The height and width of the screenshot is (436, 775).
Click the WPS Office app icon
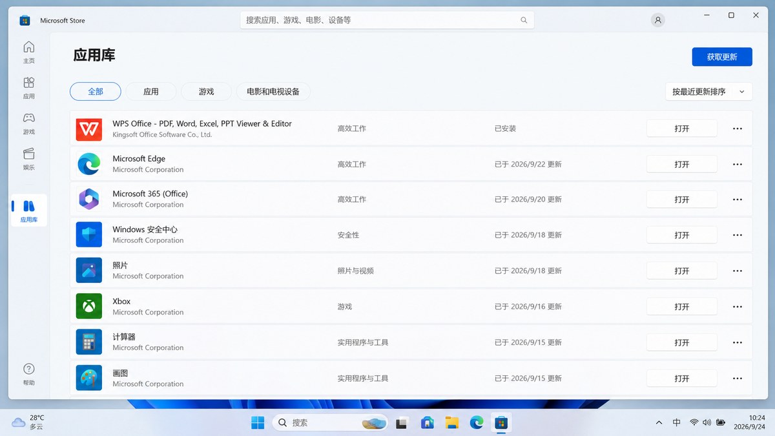pos(88,129)
